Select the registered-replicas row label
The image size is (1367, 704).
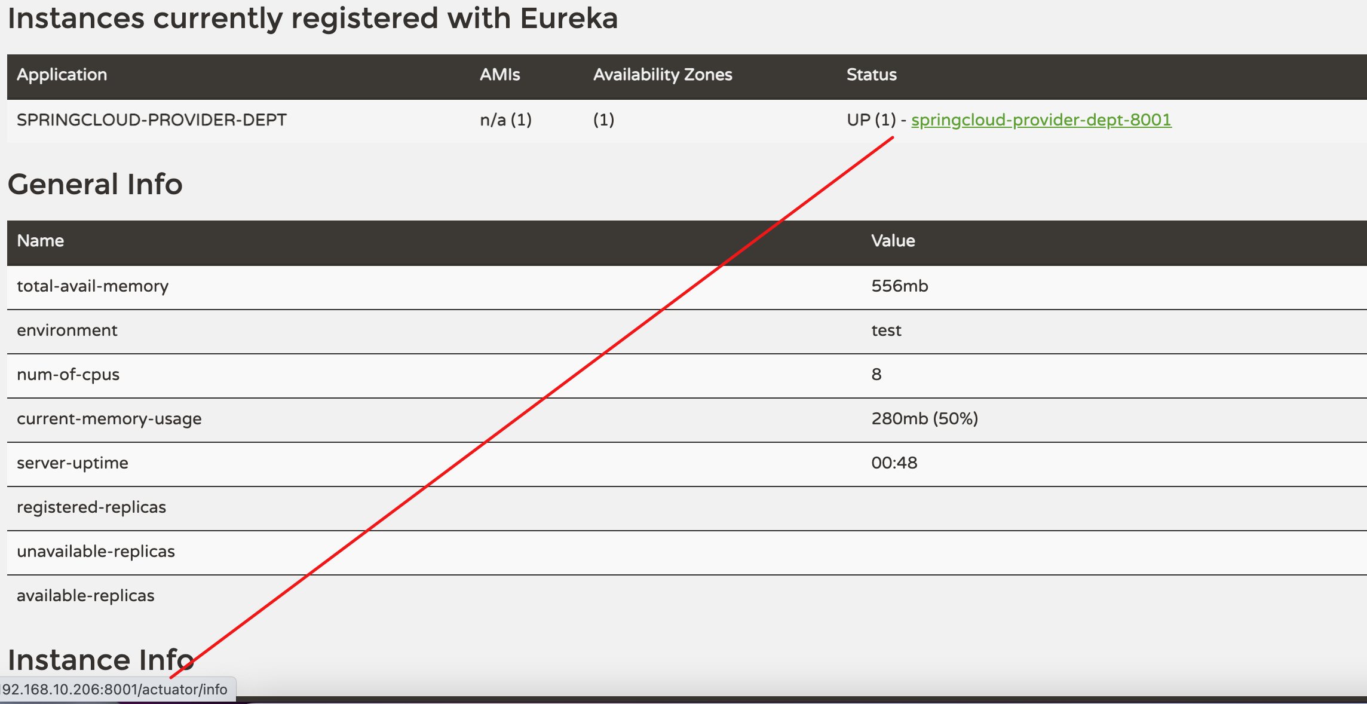click(91, 507)
